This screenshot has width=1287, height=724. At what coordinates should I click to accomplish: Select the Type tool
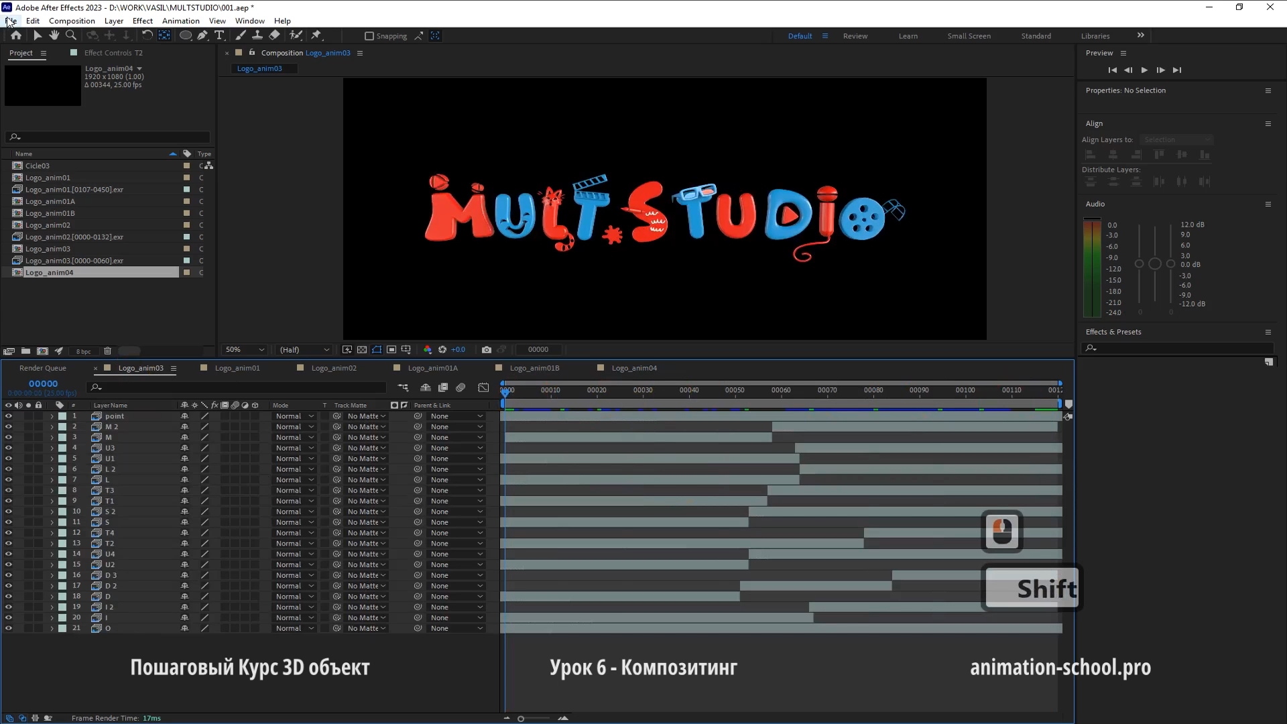click(x=219, y=36)
